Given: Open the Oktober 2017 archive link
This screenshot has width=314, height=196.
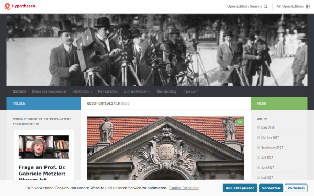Looking at the screenshot, I should pyautogui.click(x=270, y=137).
